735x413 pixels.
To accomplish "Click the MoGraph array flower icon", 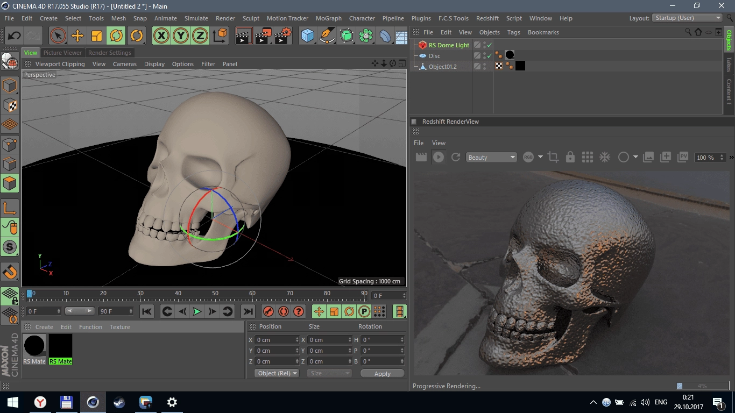I will click(x=366, y=36).
